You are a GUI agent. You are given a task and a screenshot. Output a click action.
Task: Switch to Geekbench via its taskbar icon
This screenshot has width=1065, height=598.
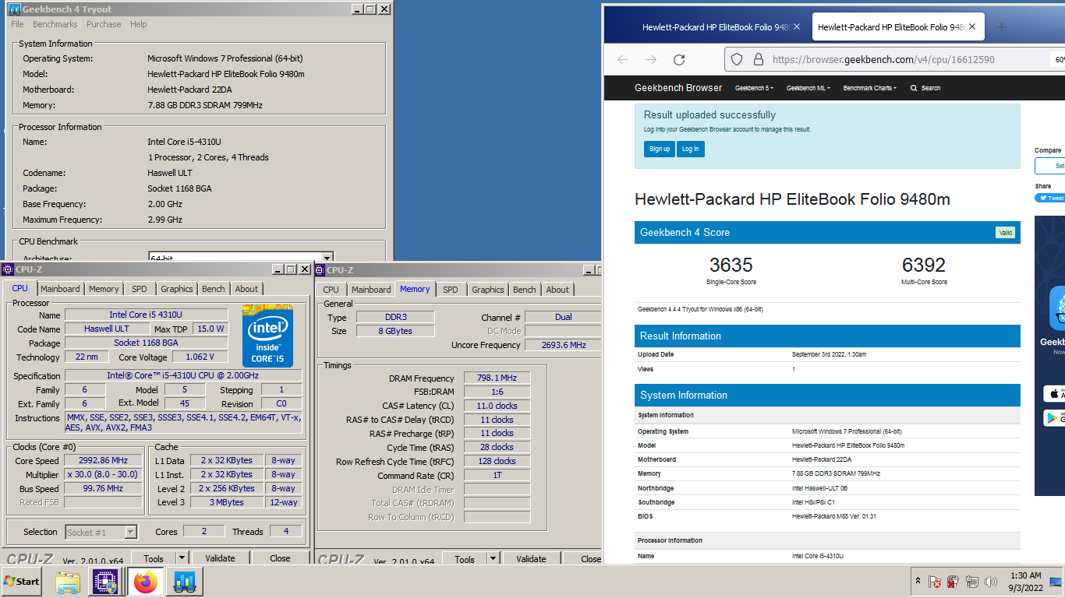pos(185,582)
